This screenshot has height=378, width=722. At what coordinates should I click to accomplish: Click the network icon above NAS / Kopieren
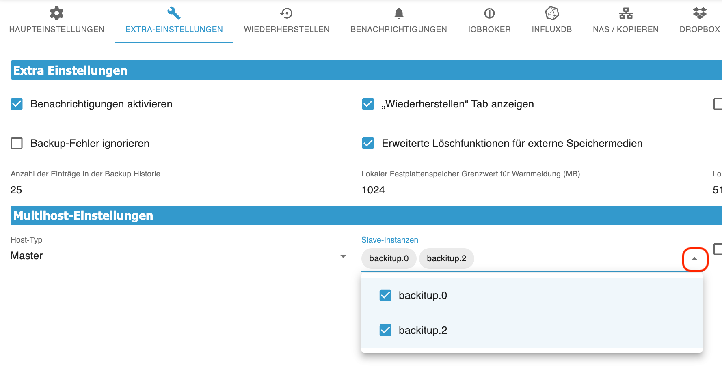click(626, 13)
